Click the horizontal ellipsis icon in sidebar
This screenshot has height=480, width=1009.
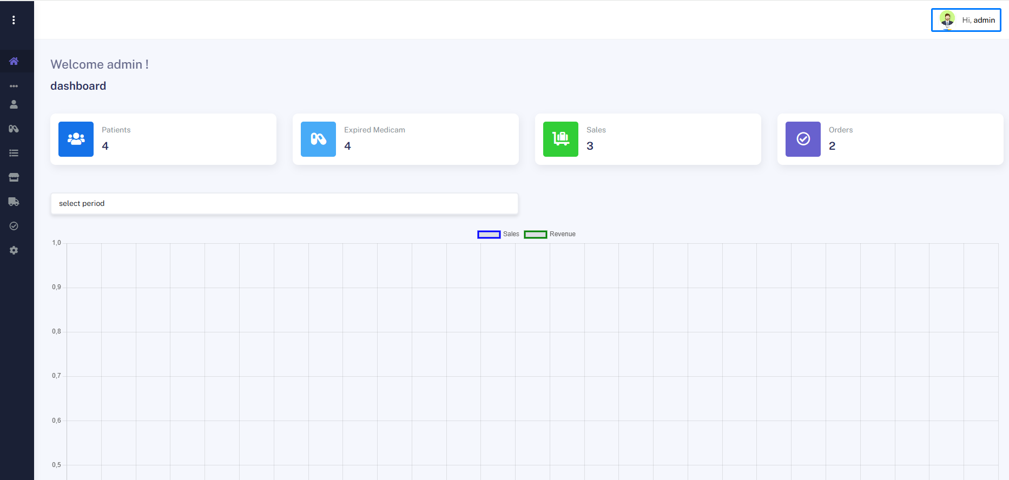click(14, 86)
